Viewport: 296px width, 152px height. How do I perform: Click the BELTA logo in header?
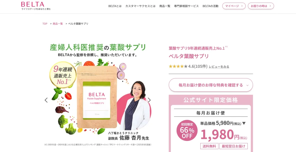click(x=36, y=6)
